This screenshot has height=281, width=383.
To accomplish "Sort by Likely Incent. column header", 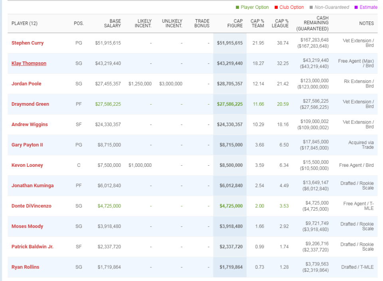I will point(143,24).
